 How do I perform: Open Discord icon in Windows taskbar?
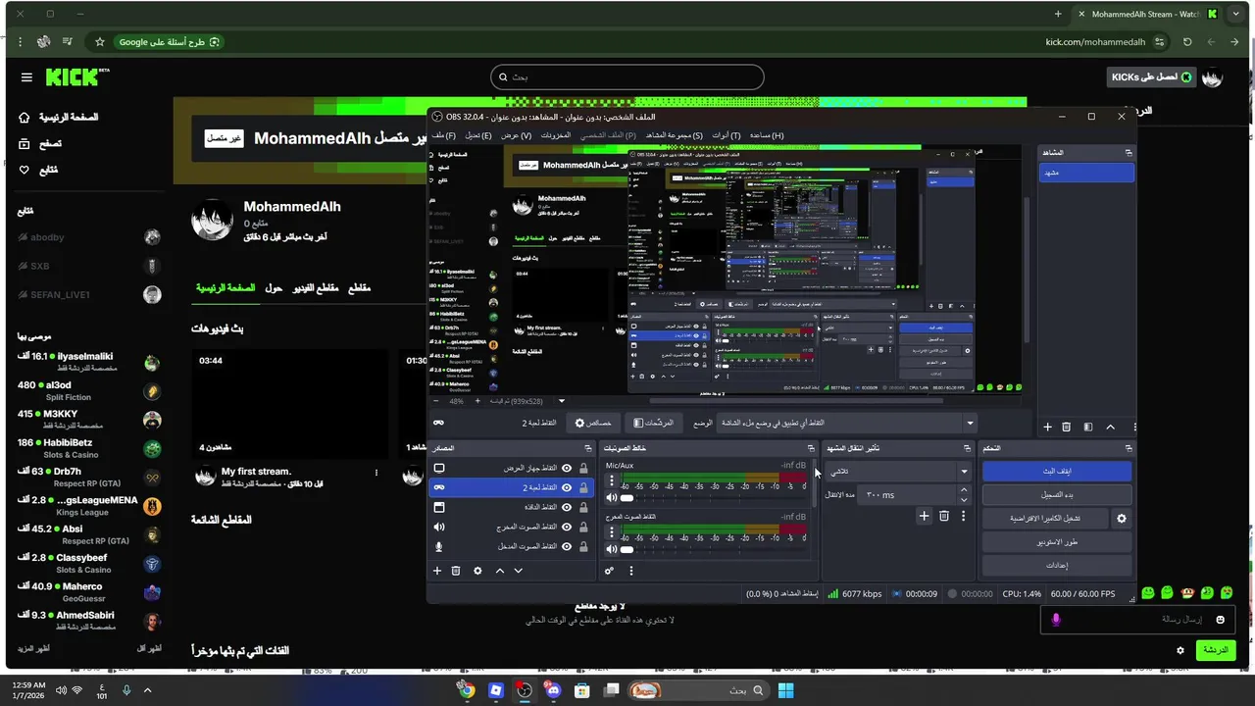tap(554, 690)
